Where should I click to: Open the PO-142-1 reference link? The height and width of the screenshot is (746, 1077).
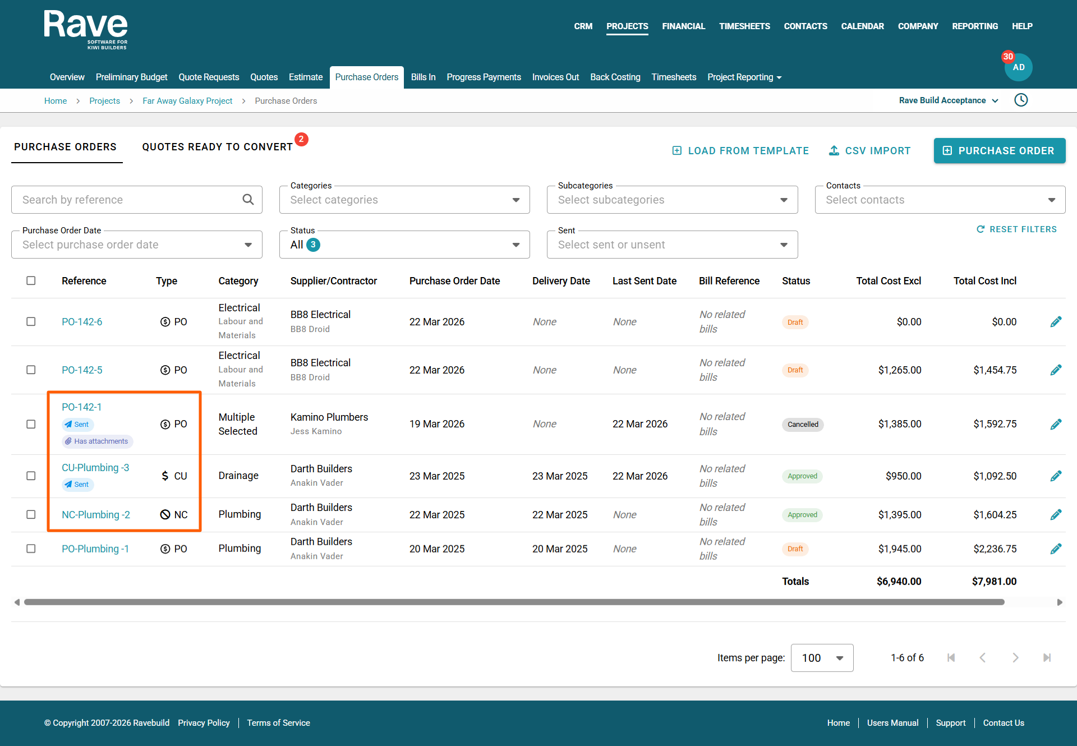point(82,407)
